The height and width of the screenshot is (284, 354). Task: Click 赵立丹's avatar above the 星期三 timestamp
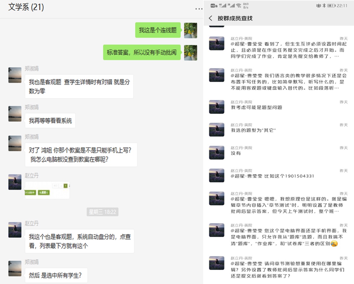coord(15,182)
